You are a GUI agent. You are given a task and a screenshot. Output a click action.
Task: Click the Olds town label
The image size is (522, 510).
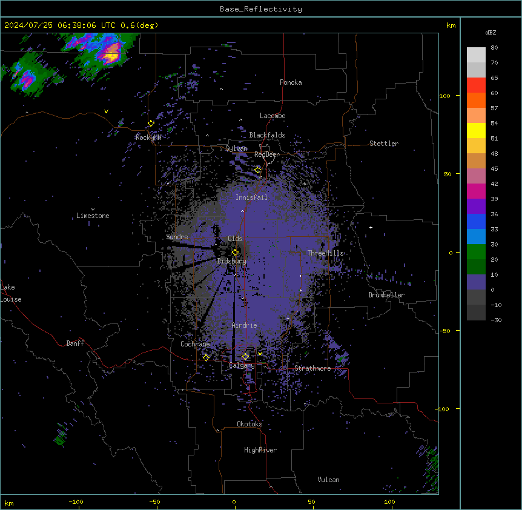pos(235,239)
